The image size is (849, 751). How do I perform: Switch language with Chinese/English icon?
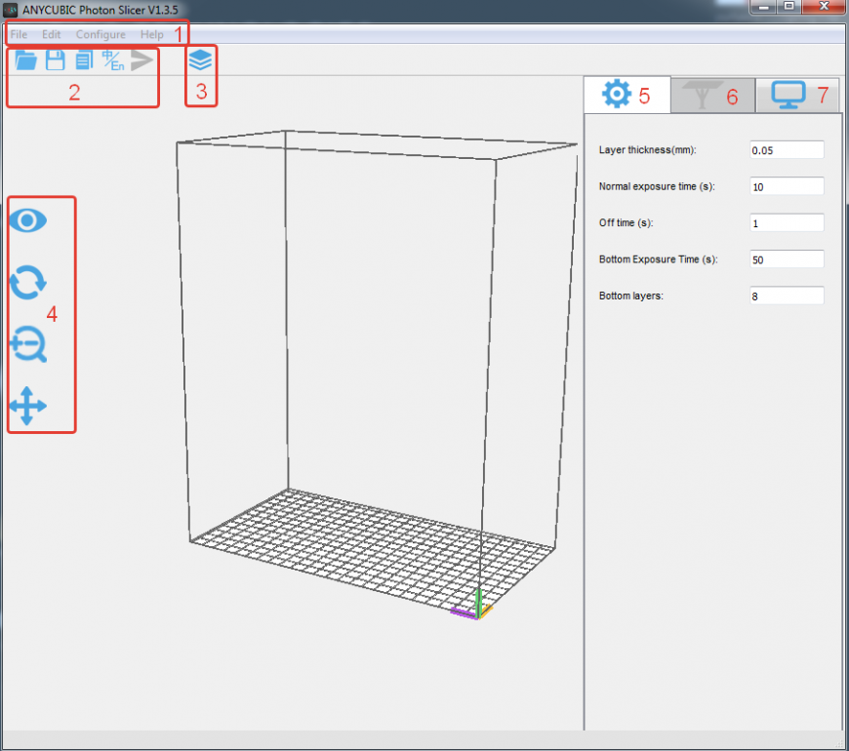click(x=113, y=60)
